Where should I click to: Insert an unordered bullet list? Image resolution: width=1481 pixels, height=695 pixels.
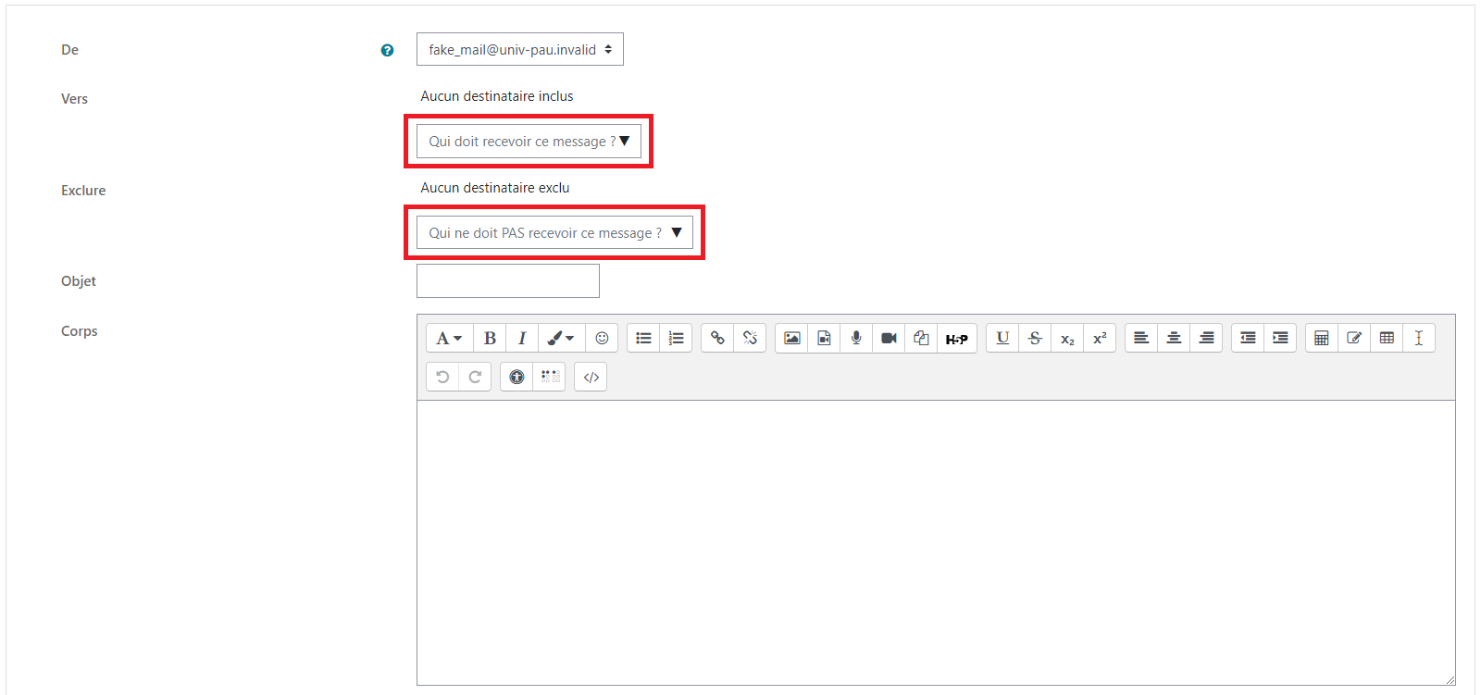643,339
